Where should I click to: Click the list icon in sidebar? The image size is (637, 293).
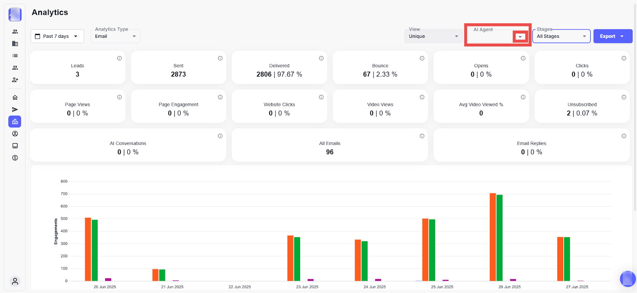(x=15, y=56)
